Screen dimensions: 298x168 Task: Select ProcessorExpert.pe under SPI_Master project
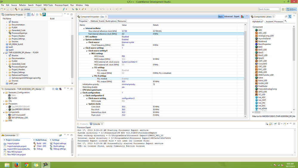[19, 67]
